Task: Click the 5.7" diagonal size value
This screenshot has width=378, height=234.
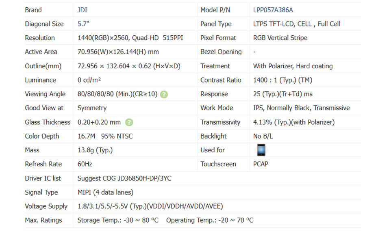Action: 83,24
